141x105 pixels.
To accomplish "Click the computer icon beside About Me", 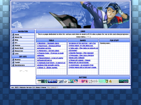I will [x=13, y=37].
